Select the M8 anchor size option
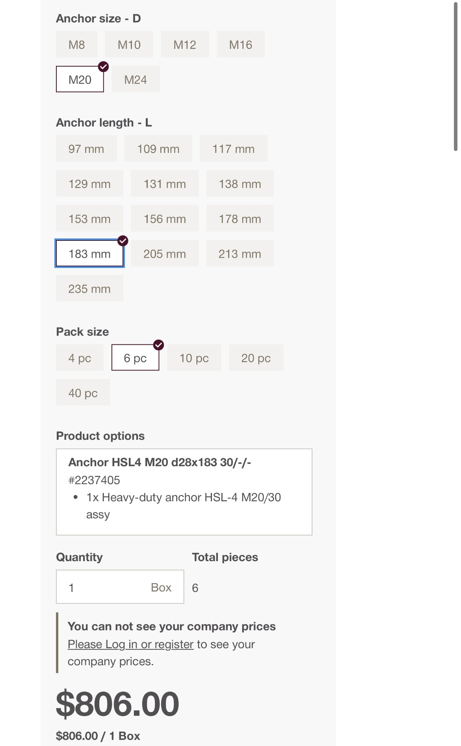 tap(76, 45)
